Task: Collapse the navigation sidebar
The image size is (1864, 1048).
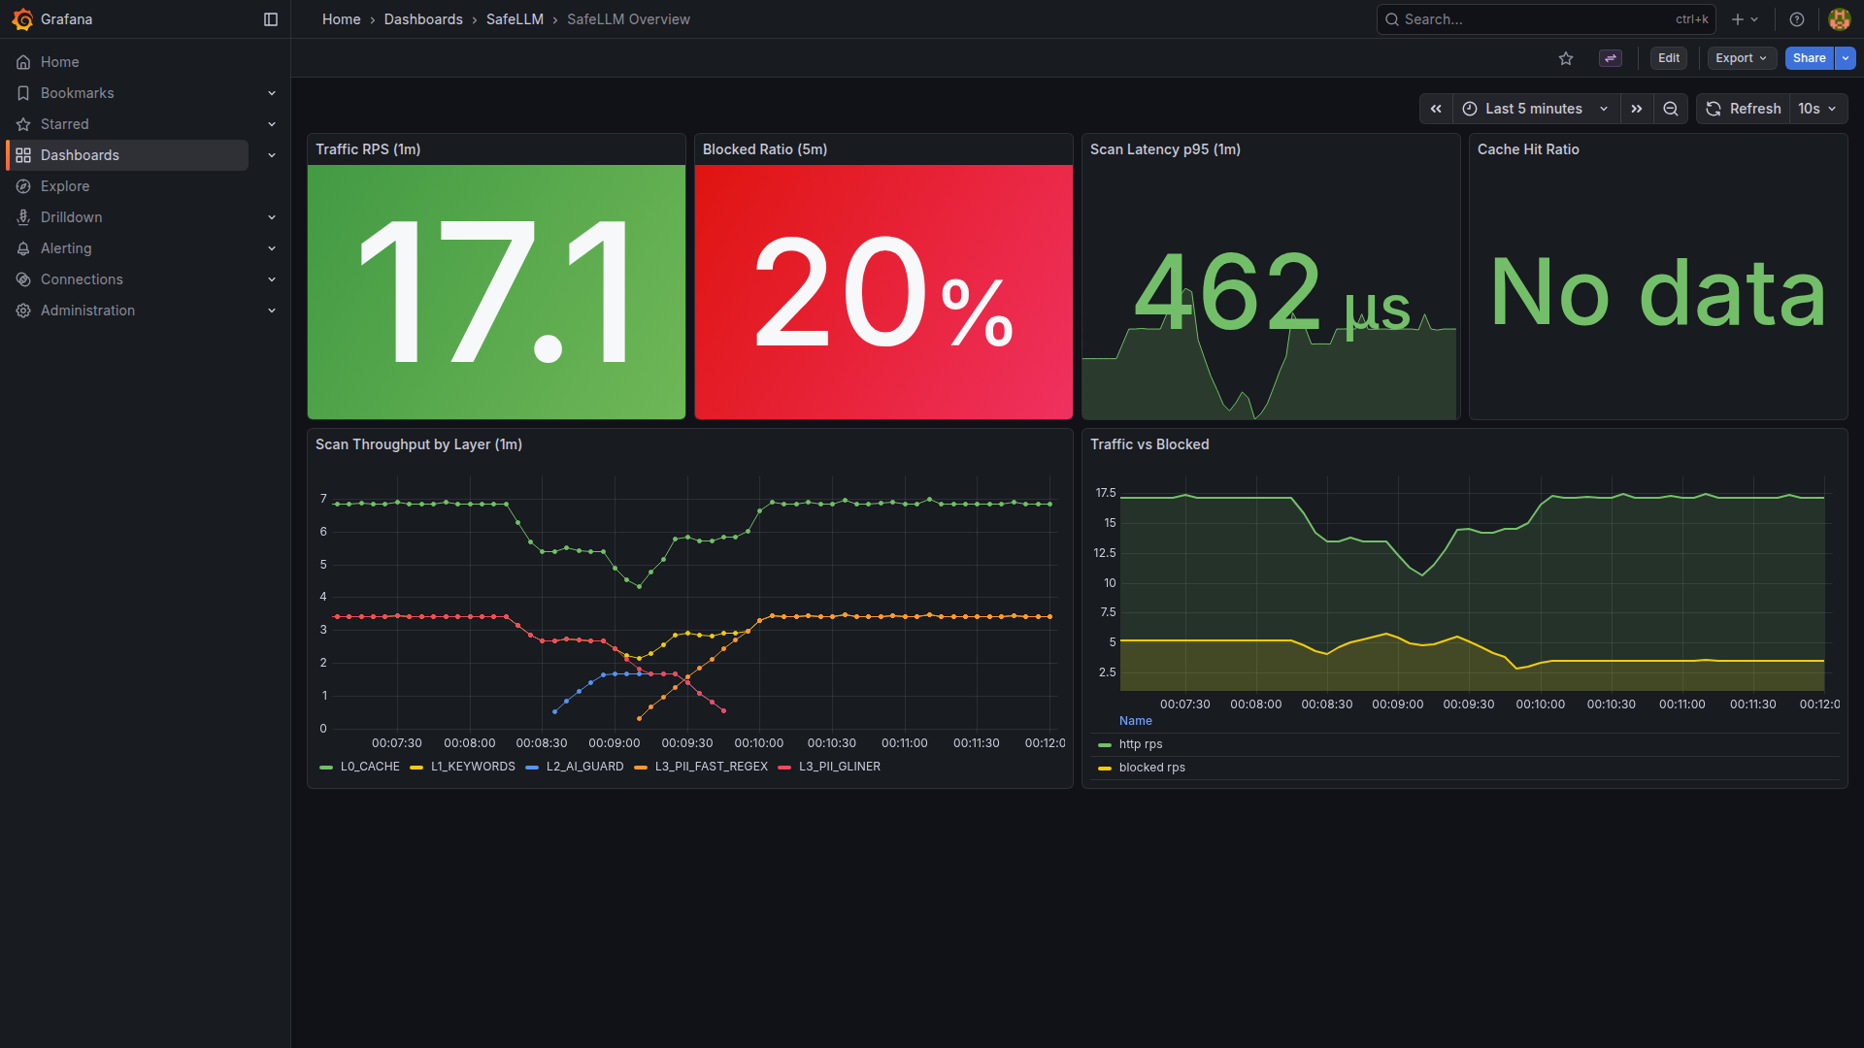Action: pos(270,18)
